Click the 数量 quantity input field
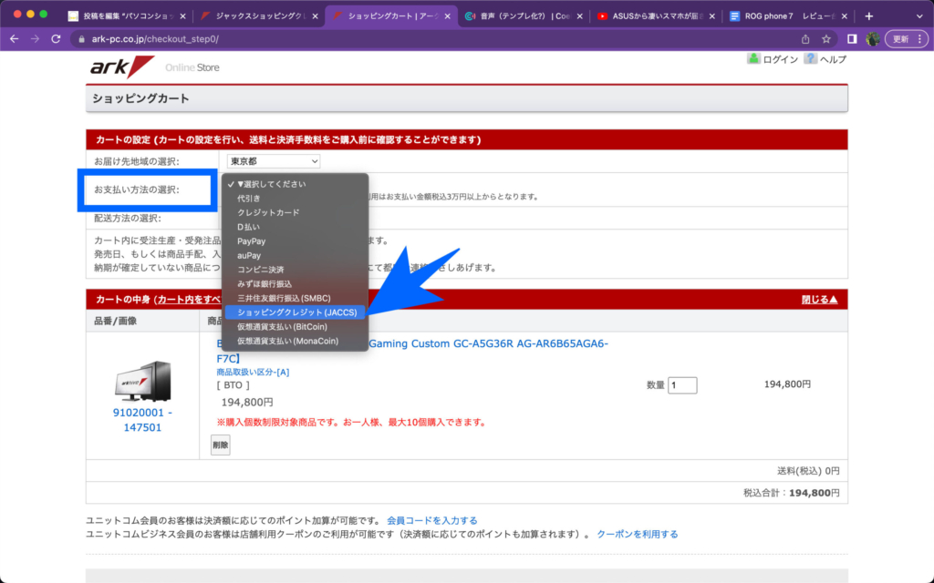This screenshot has width=934, height=583. [x=682, y=385]
